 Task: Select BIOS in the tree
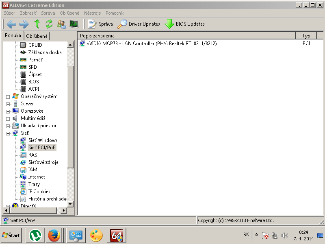(x=34, y=82)
